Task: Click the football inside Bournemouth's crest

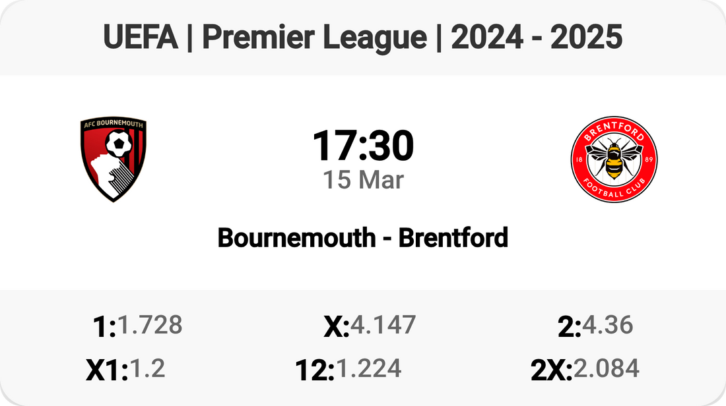Action: (119, 142)
